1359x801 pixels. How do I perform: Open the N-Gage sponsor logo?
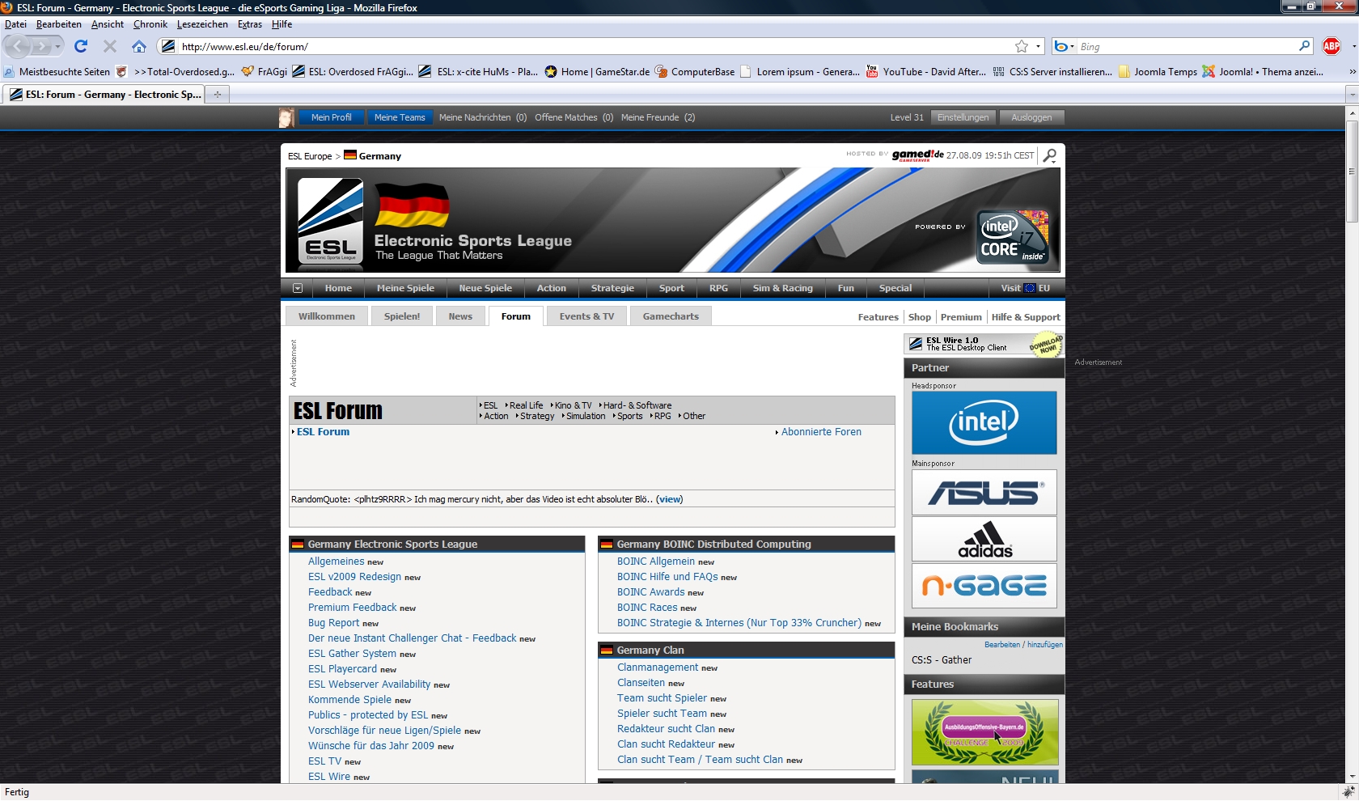pos(984,585)
